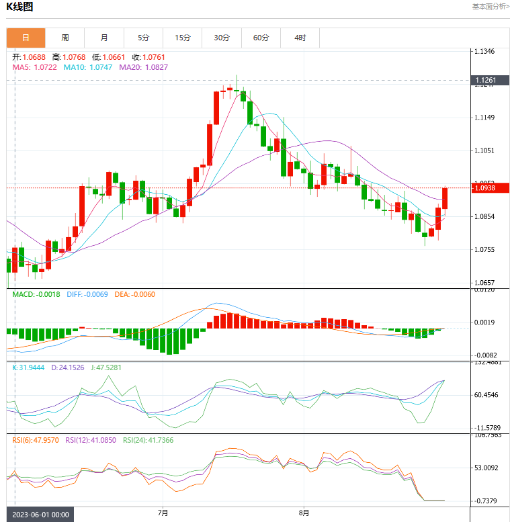Click the 1.1346 price axis label
Viewport: 510px width, 522px height.
tap(484, 51)
